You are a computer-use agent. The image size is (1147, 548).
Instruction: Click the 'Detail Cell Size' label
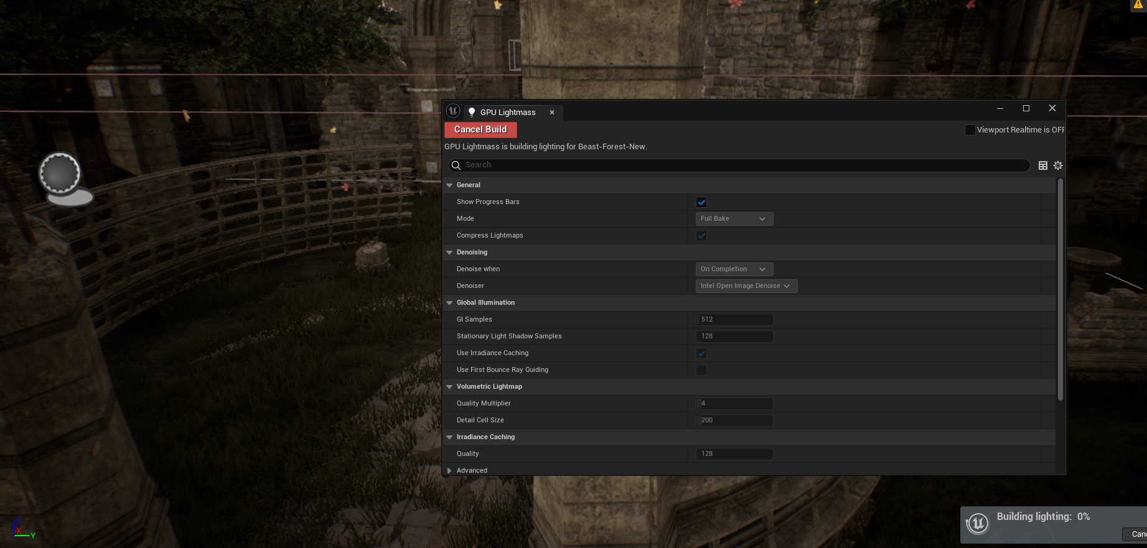click(480, 420)
